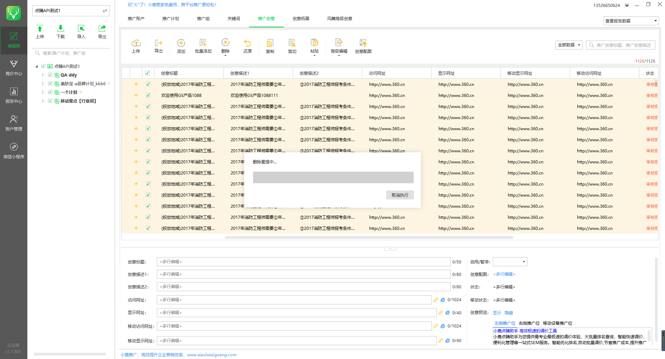
Task: Click the table horizontal scrollbar
Action: coord(369,237)
